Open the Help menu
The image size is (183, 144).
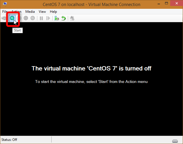point(53,12)
